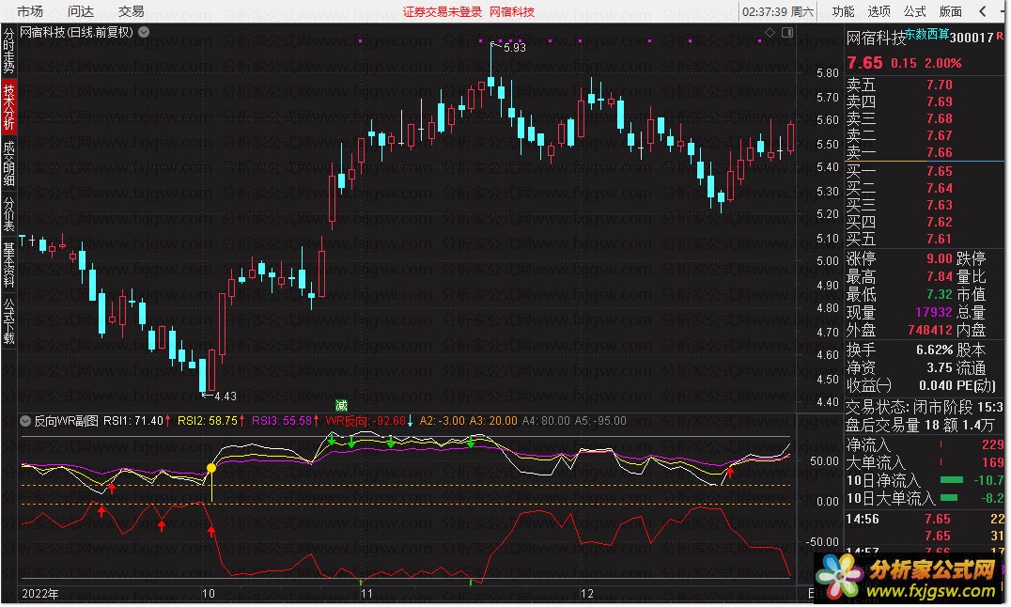Click the 证券交易未登录 login link
Viewport: 1011px width, 607px height.
tap(443, 11)
